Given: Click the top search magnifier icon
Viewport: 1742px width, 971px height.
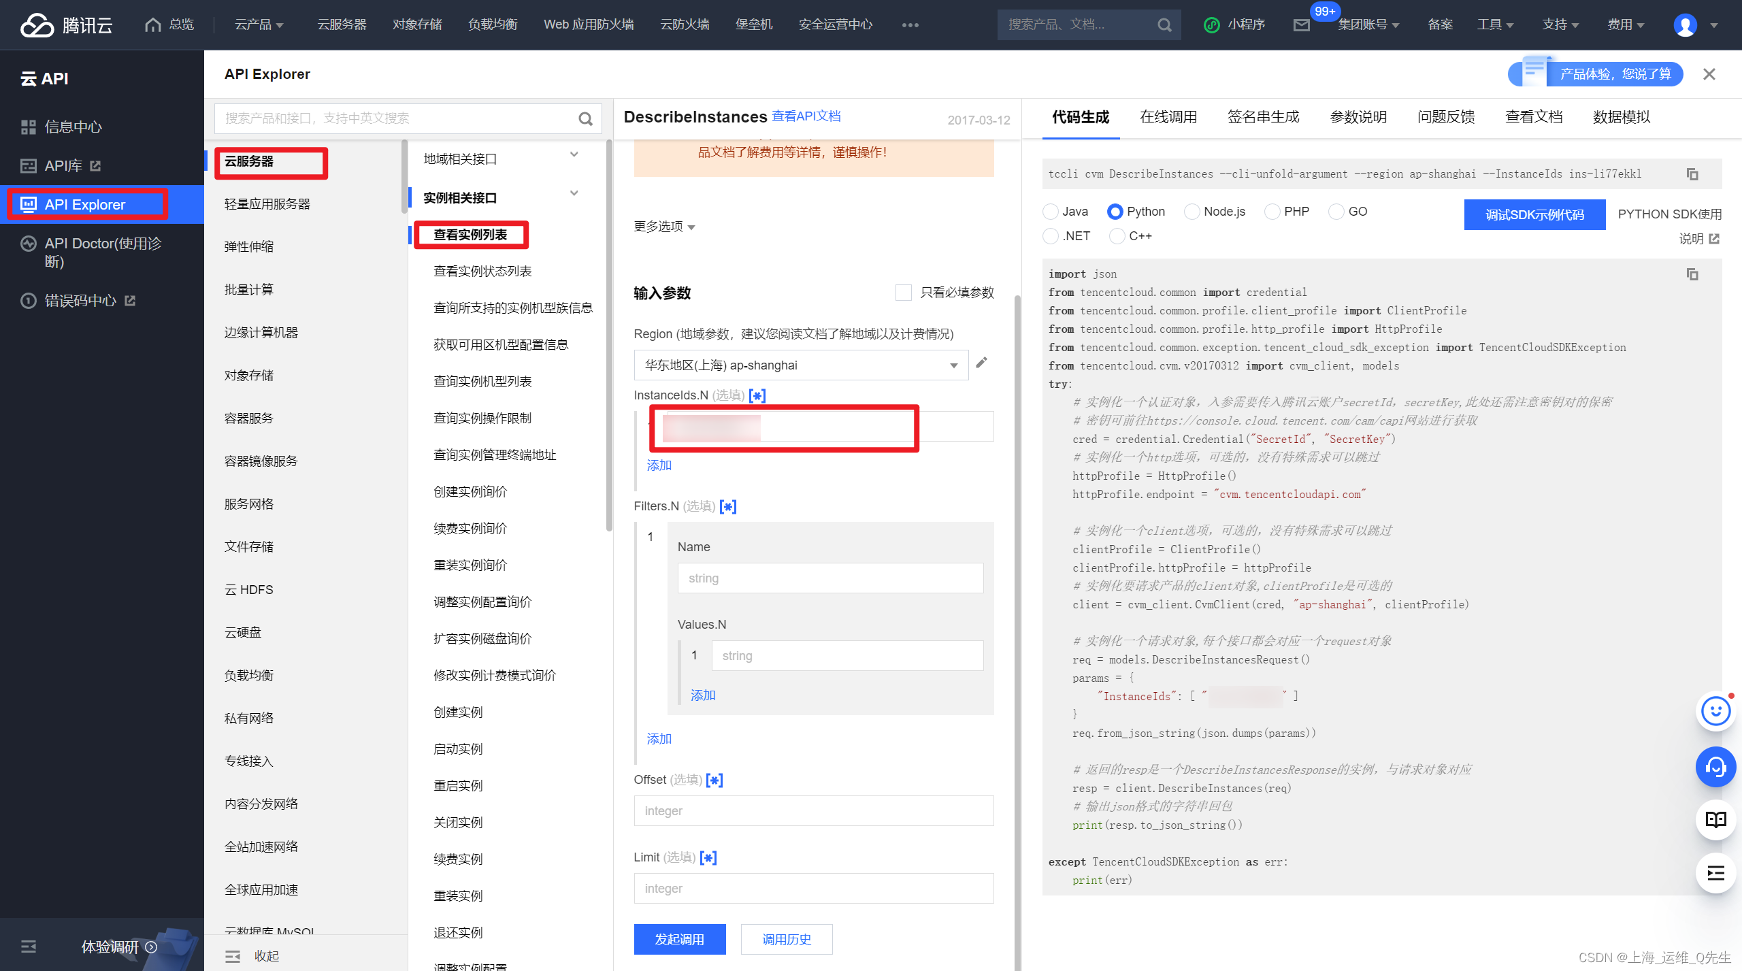Looking at the screenshot, I should (x=1164, y=25).
